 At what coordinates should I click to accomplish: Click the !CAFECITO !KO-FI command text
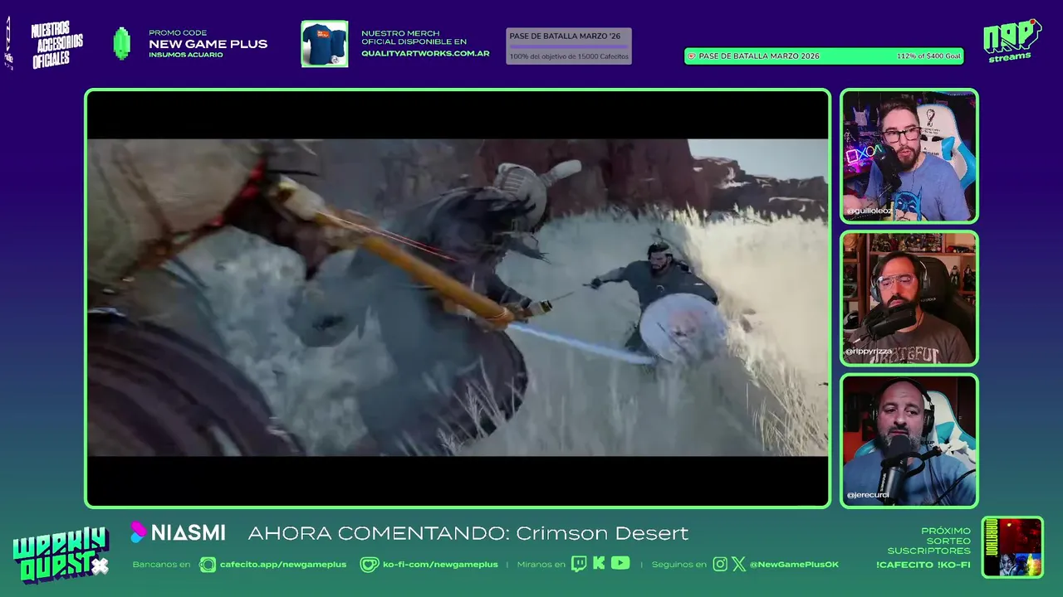[923, 565]
